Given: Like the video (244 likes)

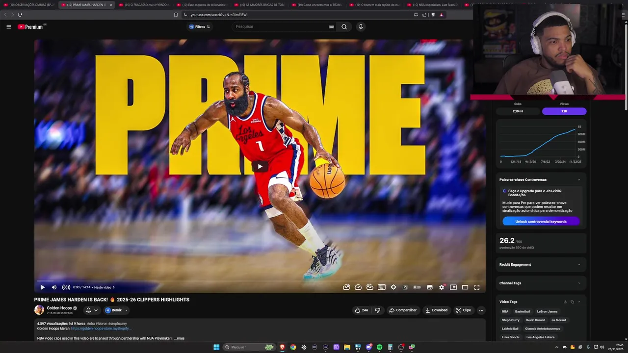Looking at the screenshot, I should click(361, 310).
